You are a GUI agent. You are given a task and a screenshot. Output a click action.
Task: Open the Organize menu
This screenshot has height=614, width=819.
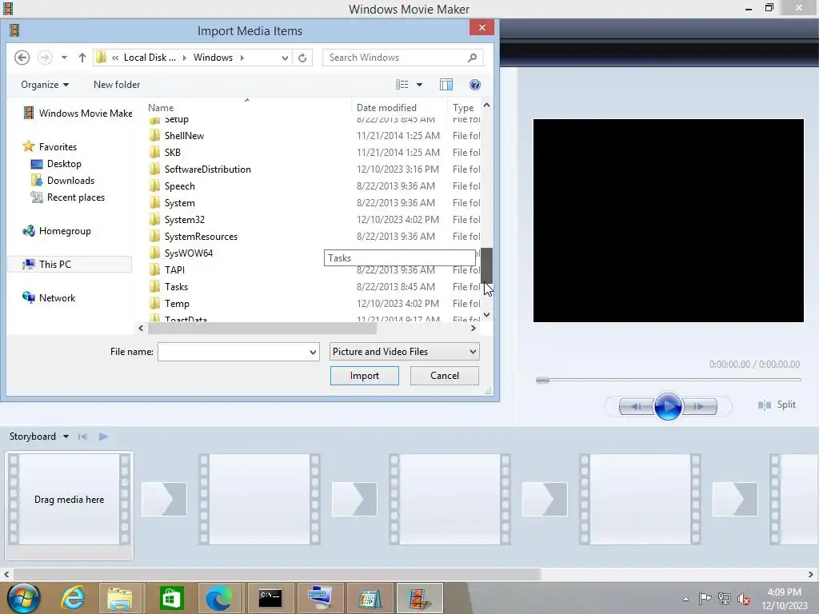(45, 85)
